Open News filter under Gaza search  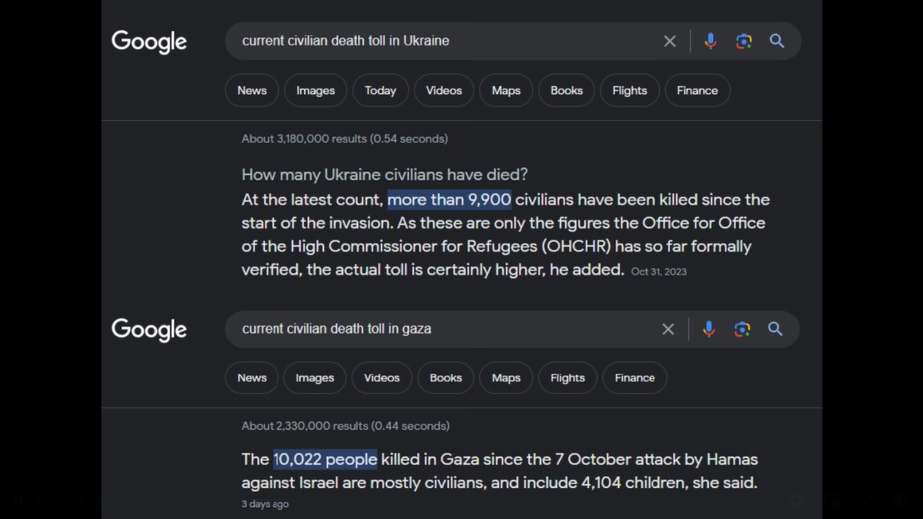[252, 378]
